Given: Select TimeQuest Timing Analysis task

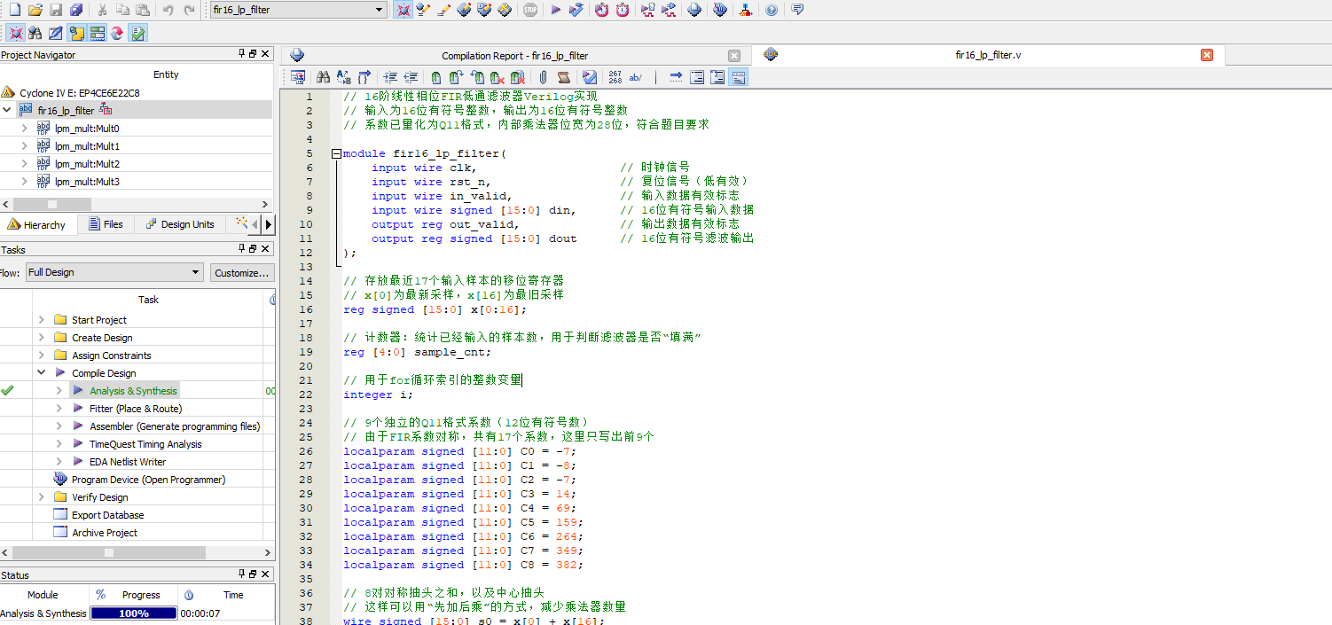Looking at the screenshot, I should tap(145, 444).
